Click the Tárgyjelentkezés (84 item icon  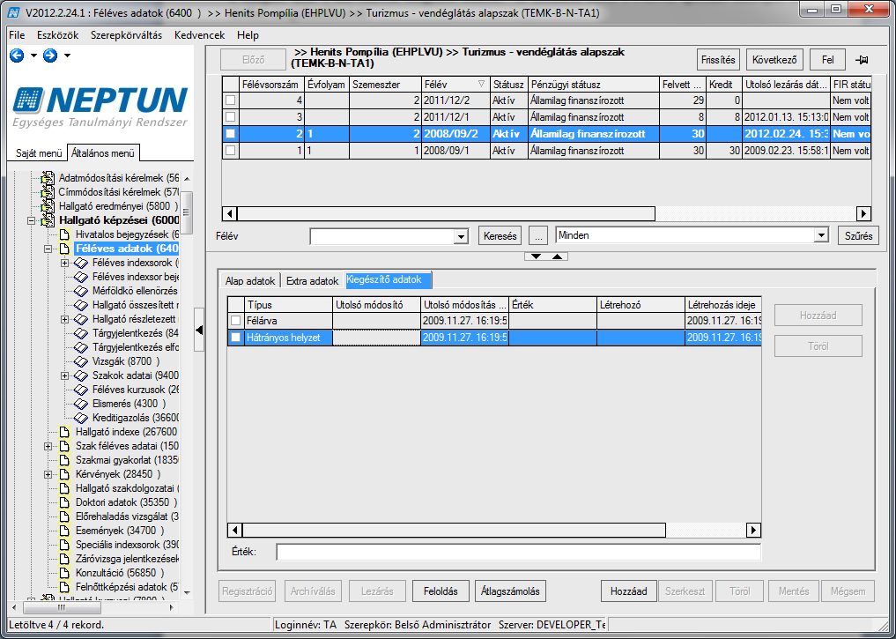(x=81, y=333)
